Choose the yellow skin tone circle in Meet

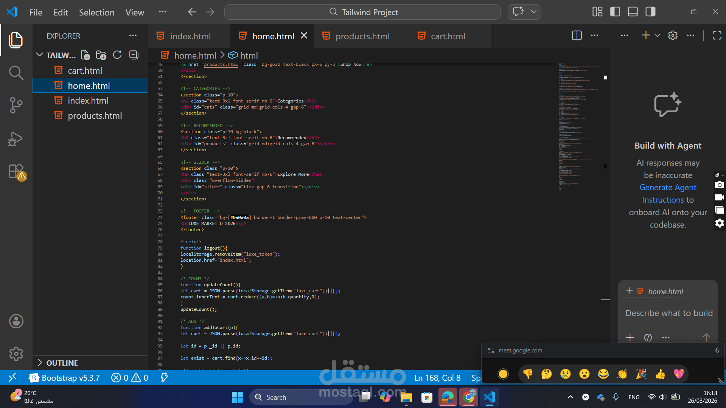point(503,374)
